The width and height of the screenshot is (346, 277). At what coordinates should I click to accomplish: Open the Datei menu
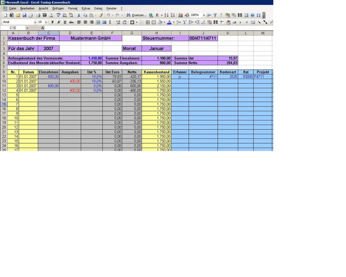click(13, 8)
